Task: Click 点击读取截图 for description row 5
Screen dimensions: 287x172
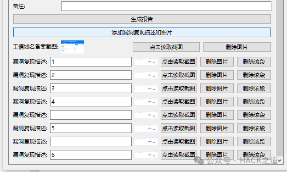Action: click(x=179, y=128)
